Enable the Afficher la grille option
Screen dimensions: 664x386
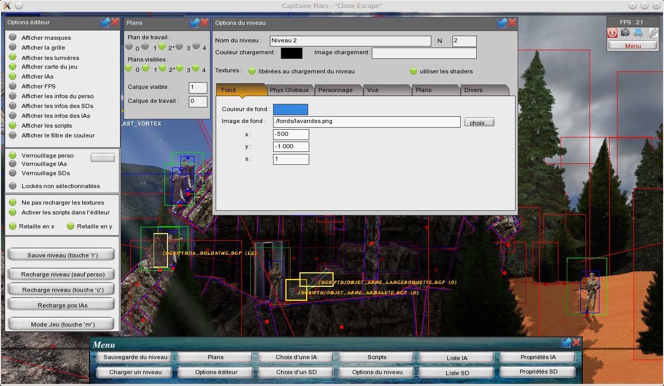pyautogui.click(x=13, y=48)
